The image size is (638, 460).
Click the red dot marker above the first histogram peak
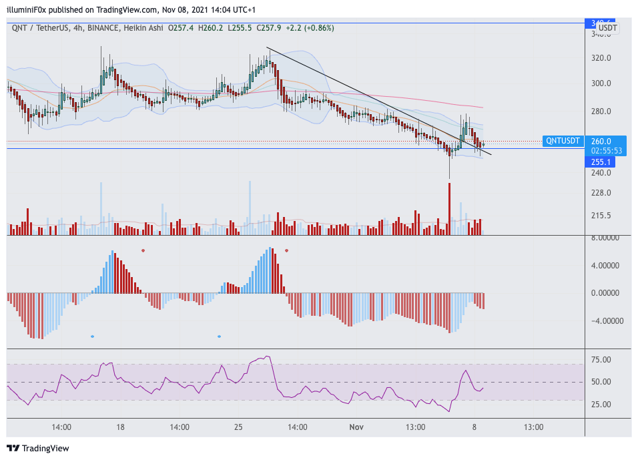[x=143, y=250]
